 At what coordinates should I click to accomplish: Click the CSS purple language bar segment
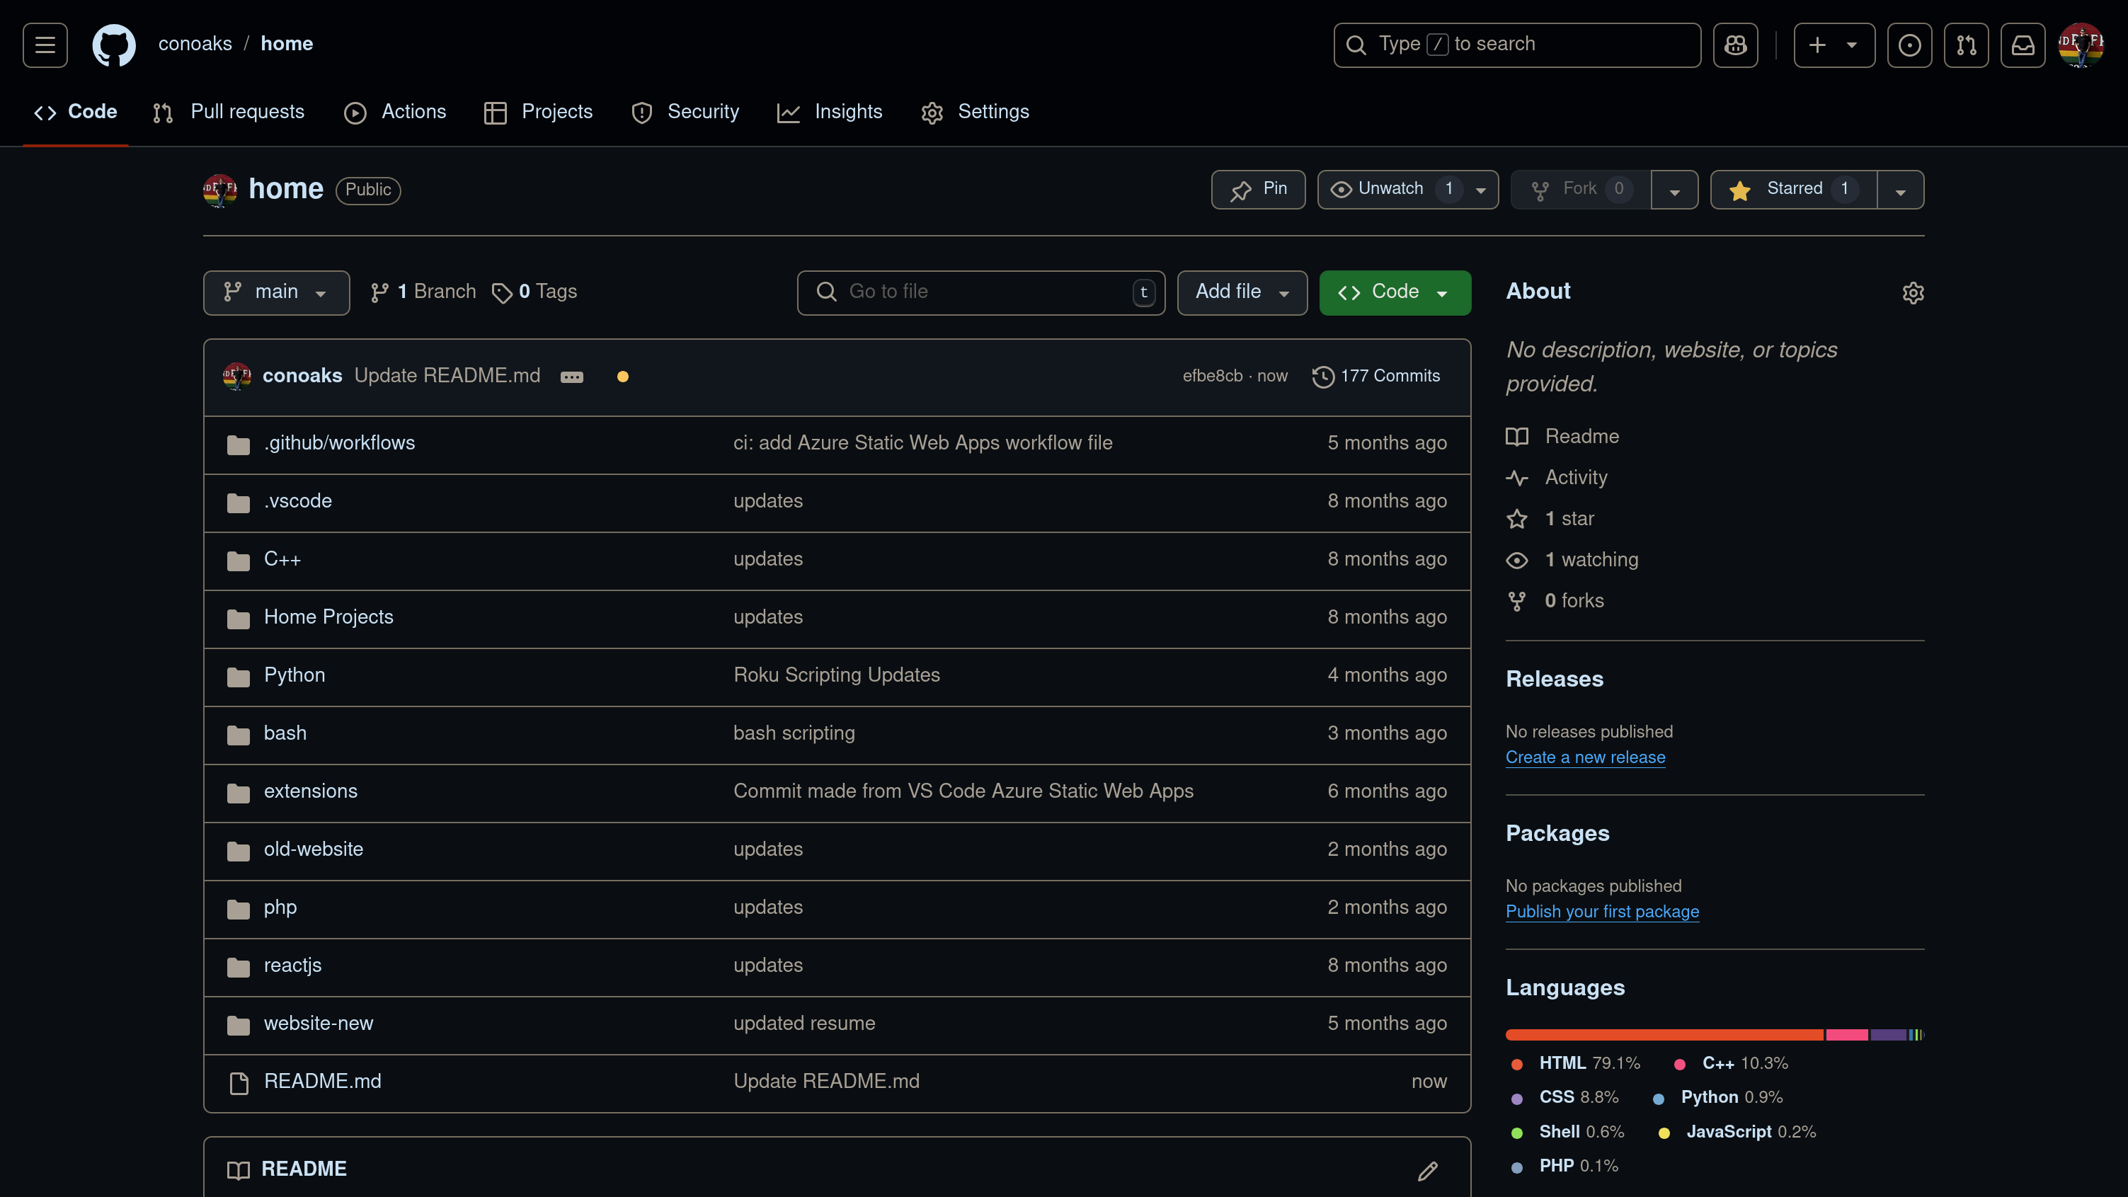pyautogui.click(x=1887, y=1035)
